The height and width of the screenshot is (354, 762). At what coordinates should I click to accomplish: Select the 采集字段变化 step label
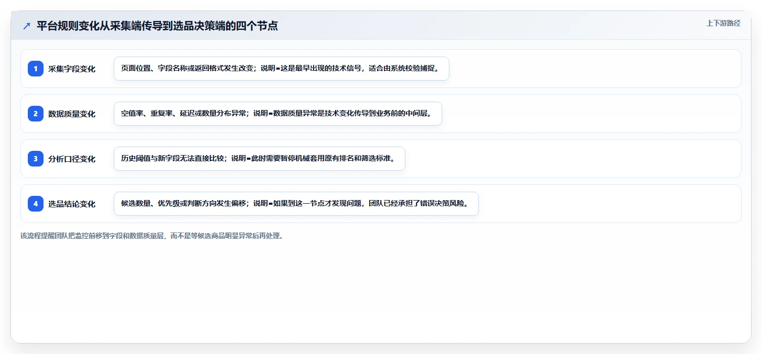pyautogui.click(x=72, y=69)
